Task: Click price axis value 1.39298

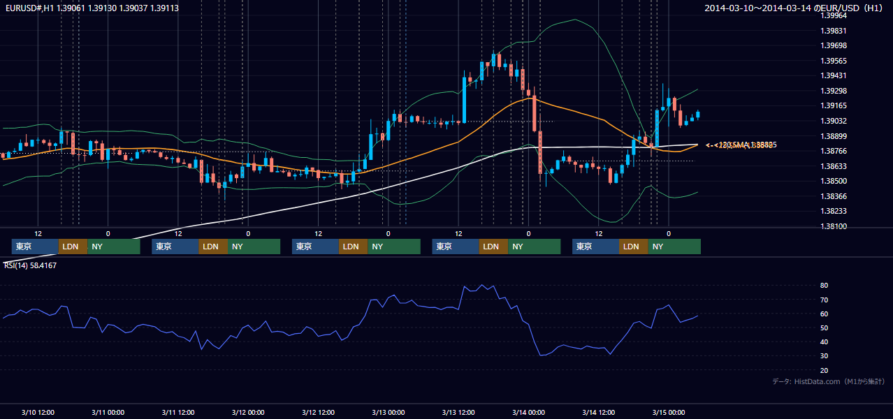Action: (x=833, y=91)
